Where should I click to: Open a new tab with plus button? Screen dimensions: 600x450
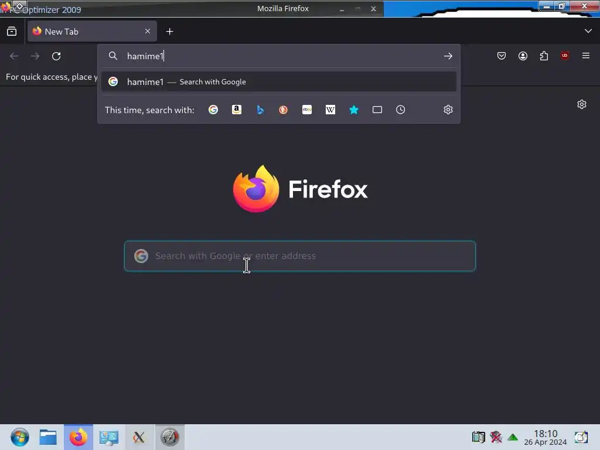click(x=169, y=32)
